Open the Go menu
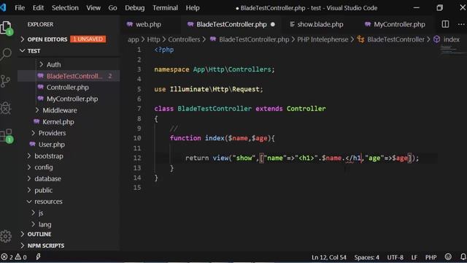Viewport: 467px width, 263px height. tap(112, 8)
